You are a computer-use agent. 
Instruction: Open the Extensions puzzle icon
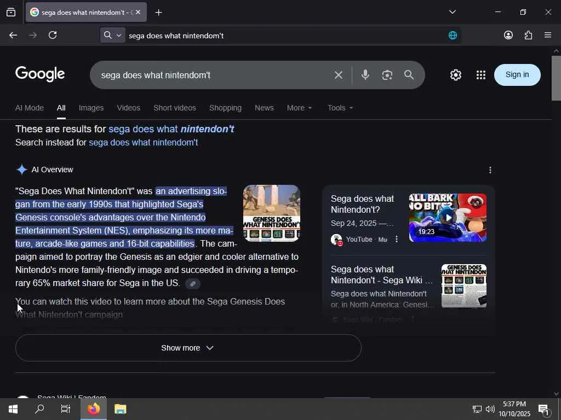tap(528, 35)
